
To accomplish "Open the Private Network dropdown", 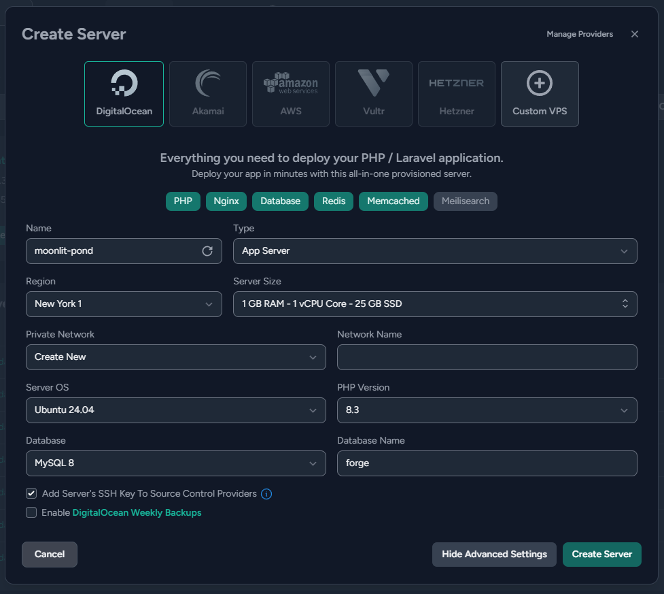I will [176, 357].
